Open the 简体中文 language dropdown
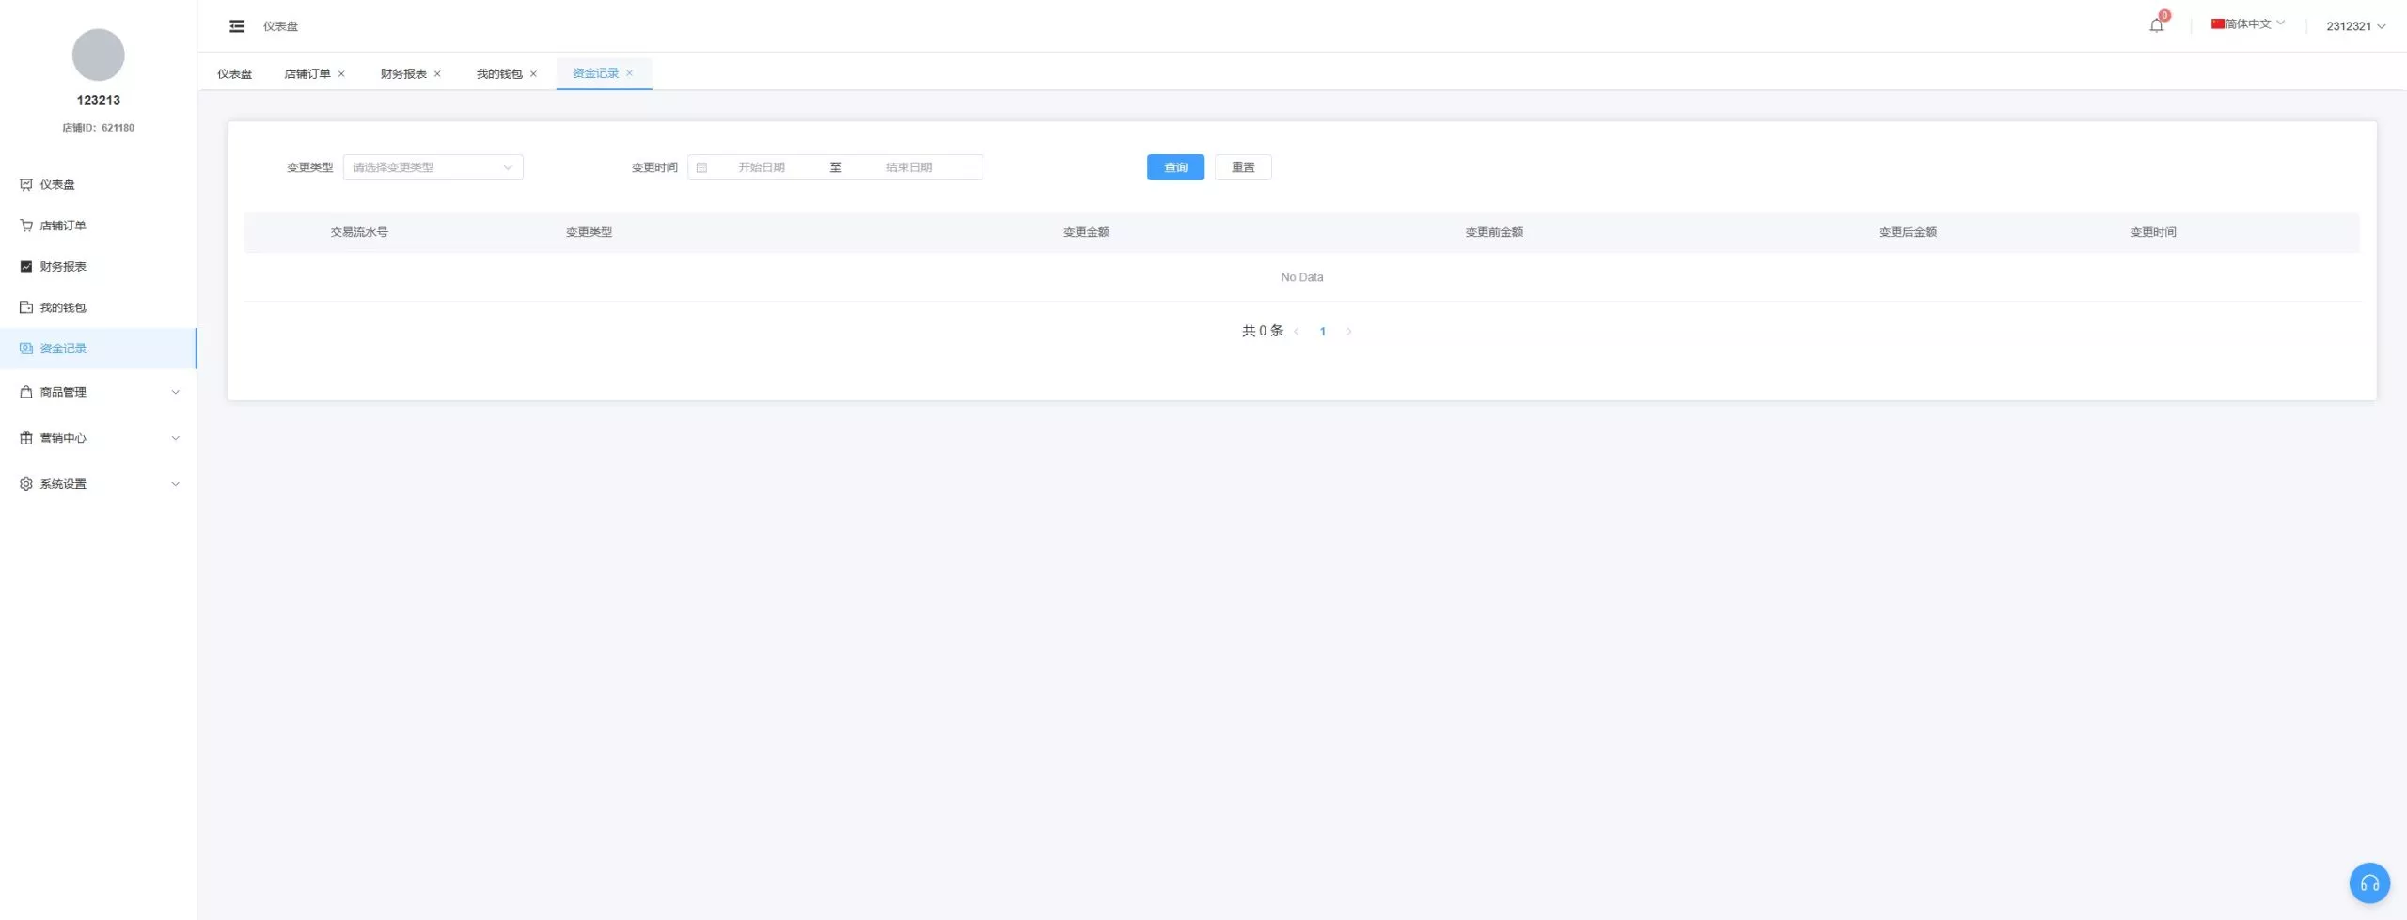Image resolution: width=2407 pixels, height=920 pixels. (x=2247, y=24)
